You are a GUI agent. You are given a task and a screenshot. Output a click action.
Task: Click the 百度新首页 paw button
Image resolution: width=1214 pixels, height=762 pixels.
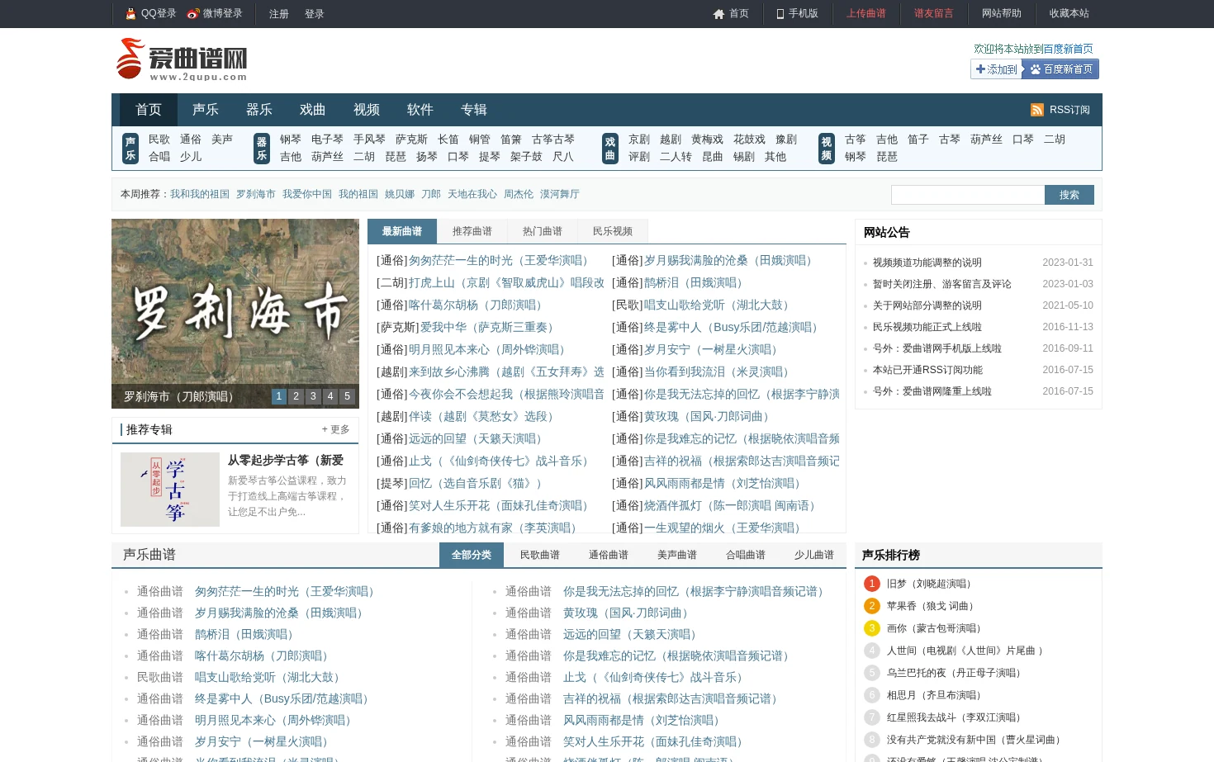1061,69
